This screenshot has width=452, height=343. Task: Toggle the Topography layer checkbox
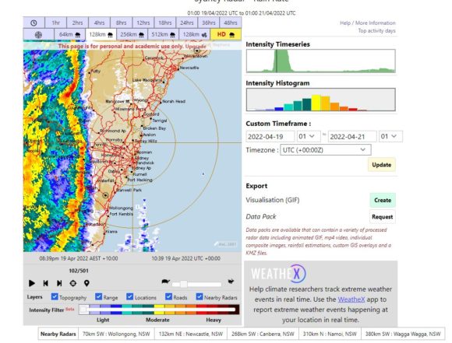coord(55,296)
